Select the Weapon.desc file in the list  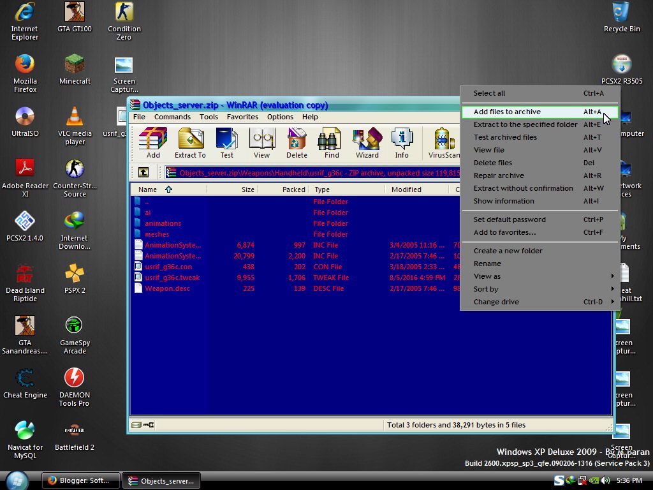168,288
